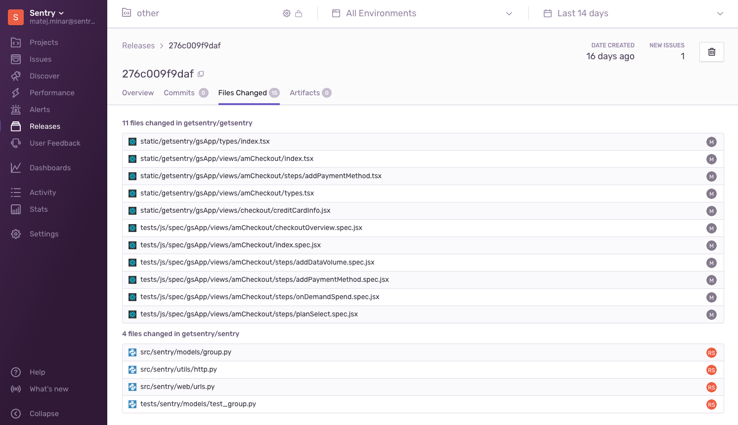The image size is (738, 425).
Task: Click the 276c009f9daf breadcrumb text
Action: coord(195,45)
